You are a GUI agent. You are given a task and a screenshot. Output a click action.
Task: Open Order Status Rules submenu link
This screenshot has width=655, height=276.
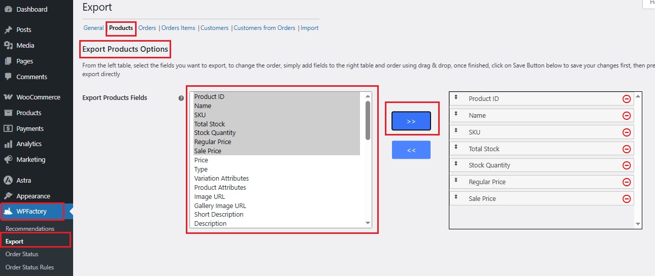[x=29, y=267]
